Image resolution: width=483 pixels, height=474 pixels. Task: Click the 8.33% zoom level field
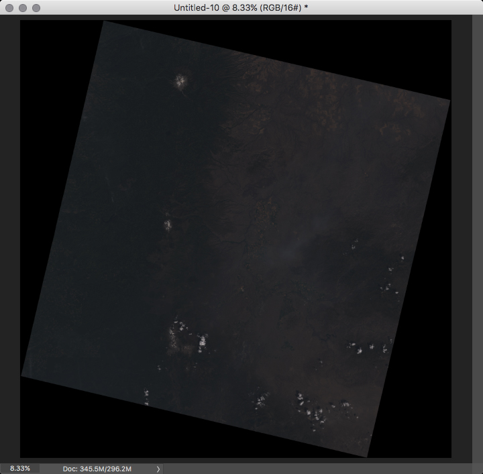(20, 468)
